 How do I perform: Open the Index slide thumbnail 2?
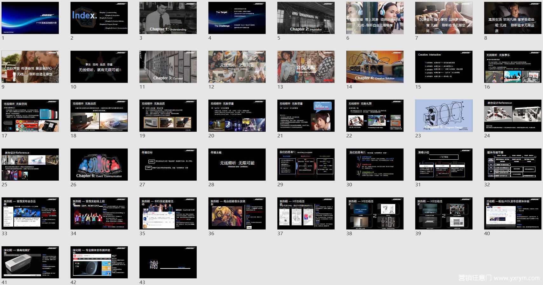point(99,18)
